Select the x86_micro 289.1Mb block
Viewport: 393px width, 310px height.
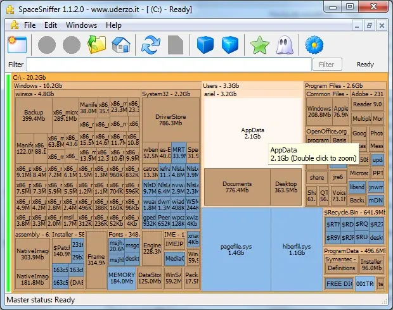pos(65,115)
